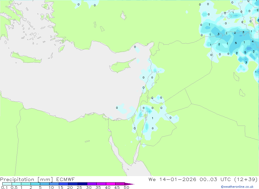The width and height of the screenshot is (259, 189).
Task: Click the legend label "10"
Action: tap(51, 187)
